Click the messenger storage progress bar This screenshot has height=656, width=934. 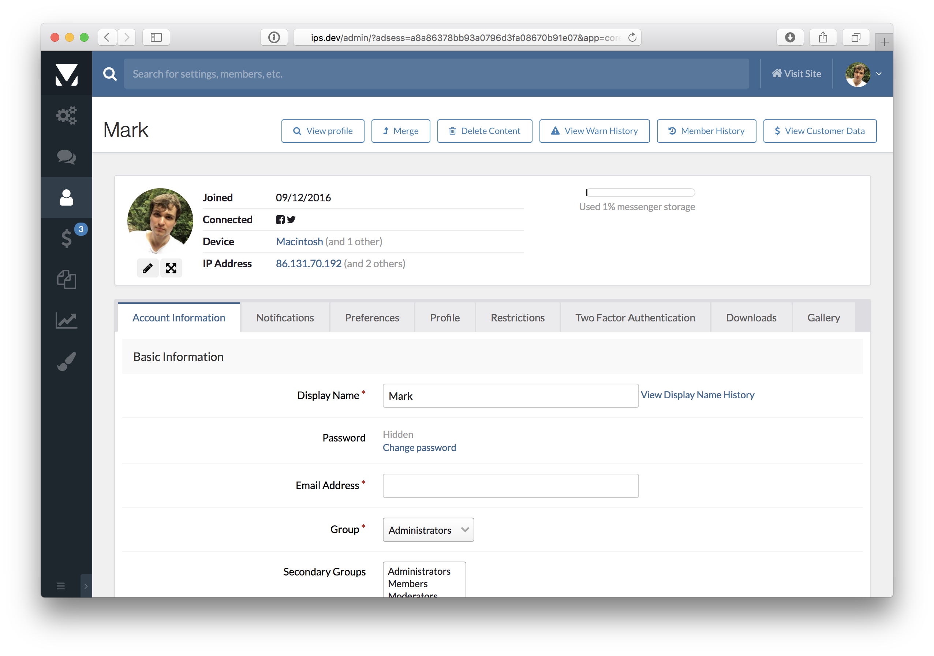tap(640, 193)
